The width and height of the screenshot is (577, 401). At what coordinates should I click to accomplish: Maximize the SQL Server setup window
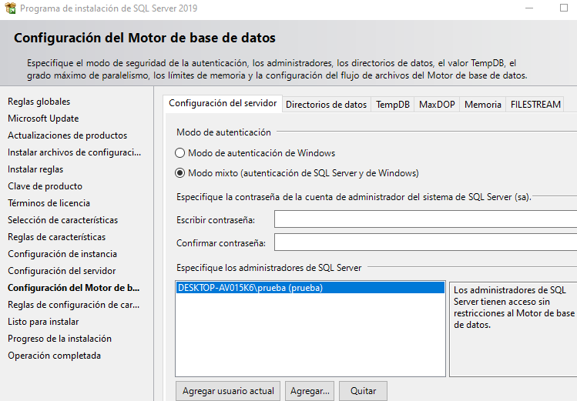(x=563, y=8)
